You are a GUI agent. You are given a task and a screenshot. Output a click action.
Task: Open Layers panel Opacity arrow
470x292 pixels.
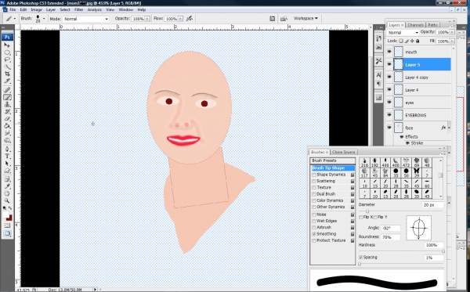(452, 32)
